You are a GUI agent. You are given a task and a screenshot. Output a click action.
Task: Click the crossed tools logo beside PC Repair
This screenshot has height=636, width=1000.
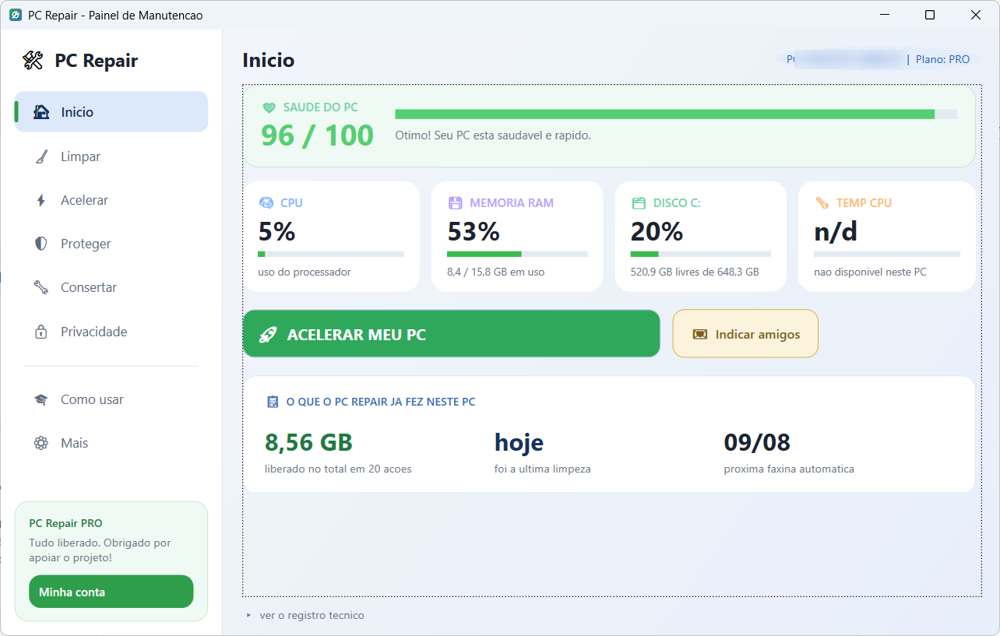(x=33, y=61)
